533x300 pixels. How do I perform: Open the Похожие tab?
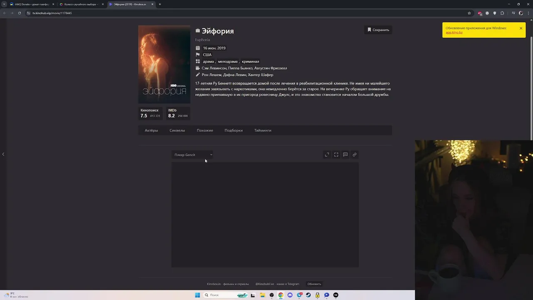click(x=205, y=130)
